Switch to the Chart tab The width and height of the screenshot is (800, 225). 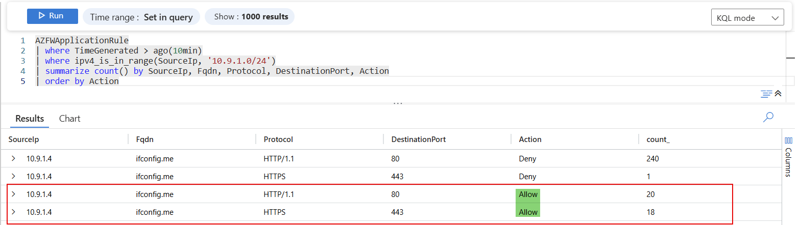pos(70,119)
